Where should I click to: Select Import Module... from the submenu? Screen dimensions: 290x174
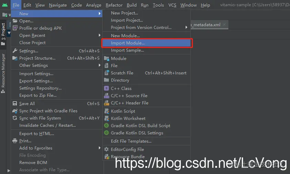(146, 43)
